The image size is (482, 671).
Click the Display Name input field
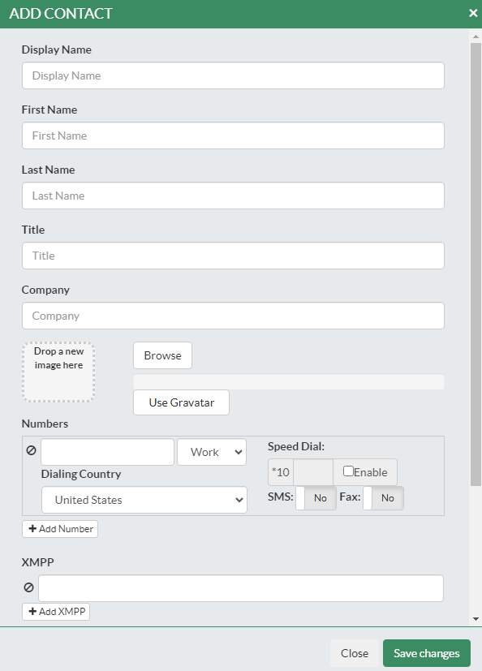(234, 75)
